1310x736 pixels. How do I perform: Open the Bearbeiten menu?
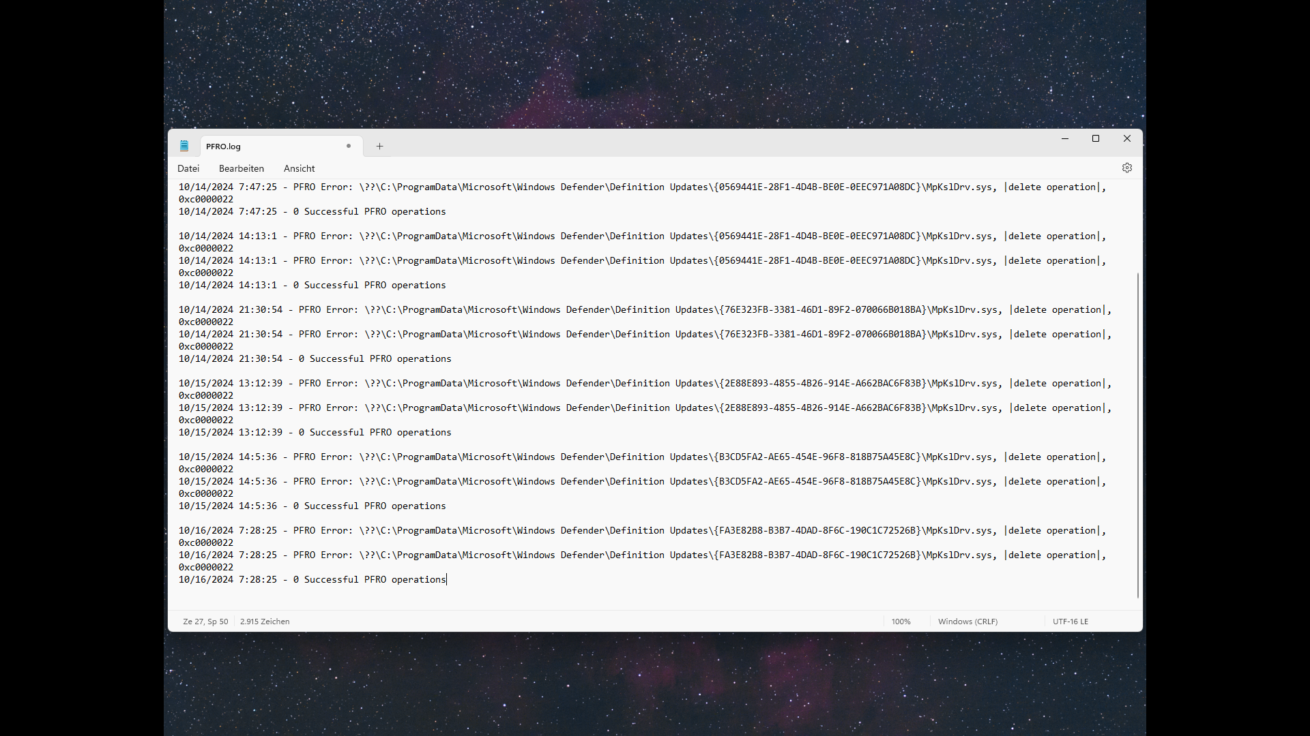click(x=242, y=168)
